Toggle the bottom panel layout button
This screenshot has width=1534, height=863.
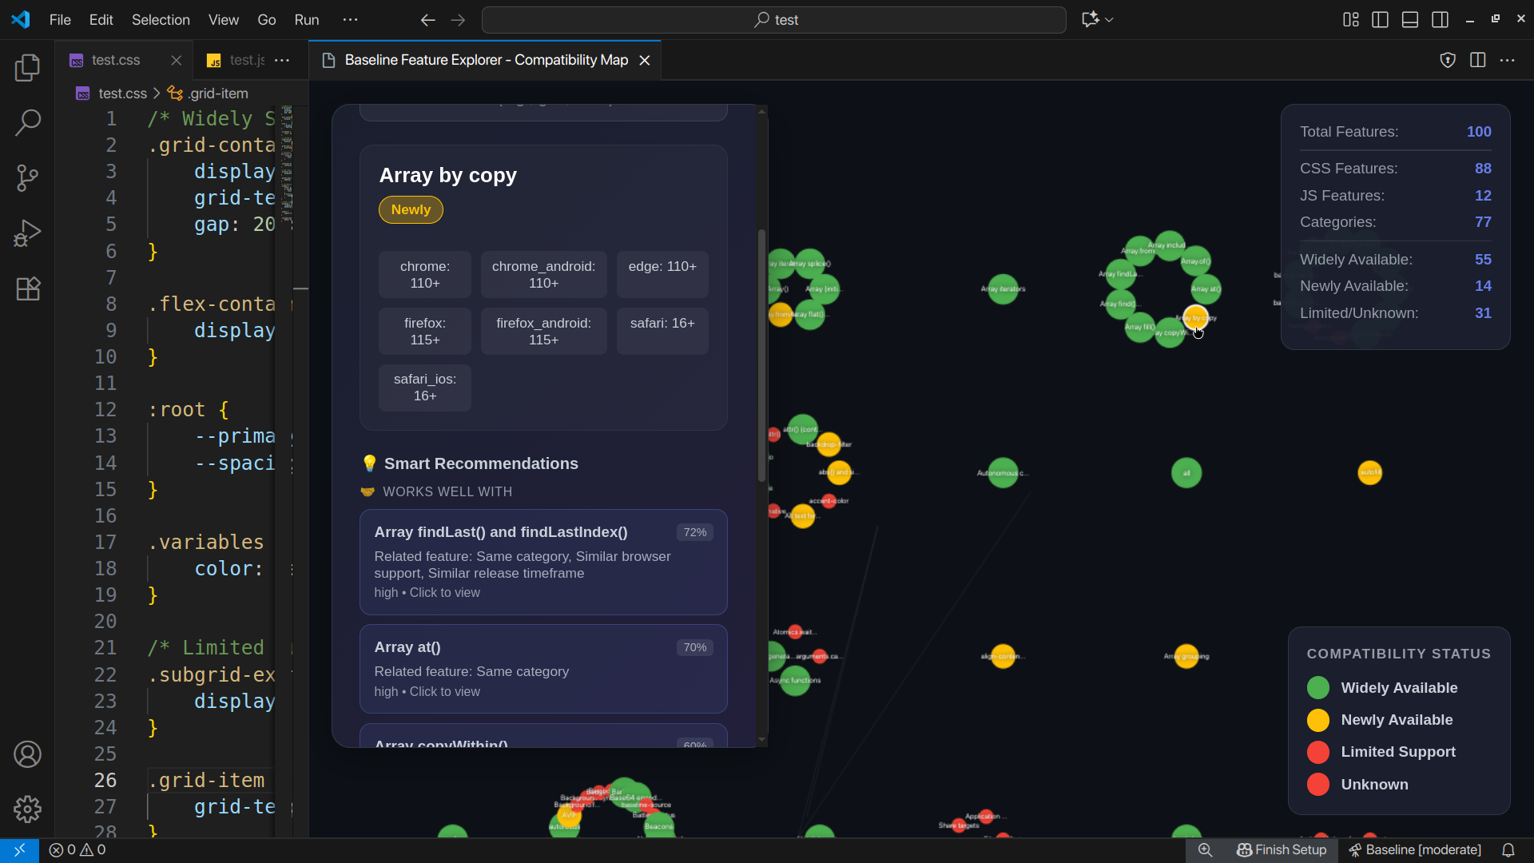(x=1410, y=20)
